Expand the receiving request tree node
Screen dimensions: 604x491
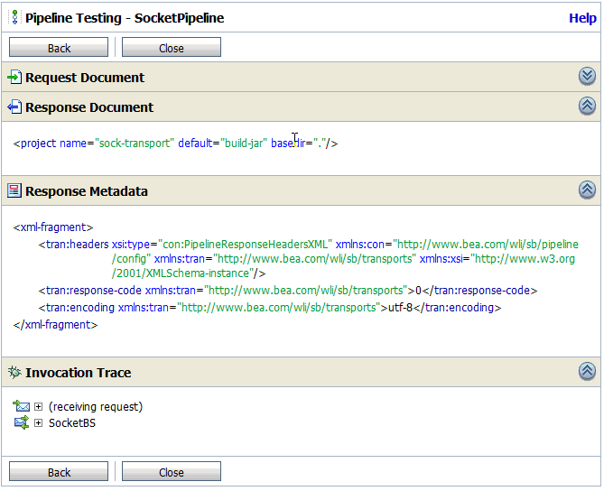(x=39, y=407)
